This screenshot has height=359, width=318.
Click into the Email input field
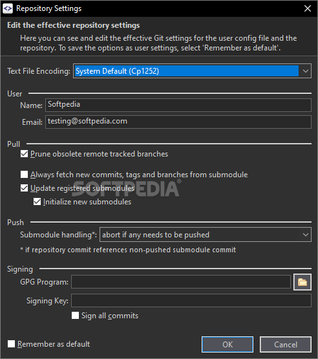[x=178, y=122]
